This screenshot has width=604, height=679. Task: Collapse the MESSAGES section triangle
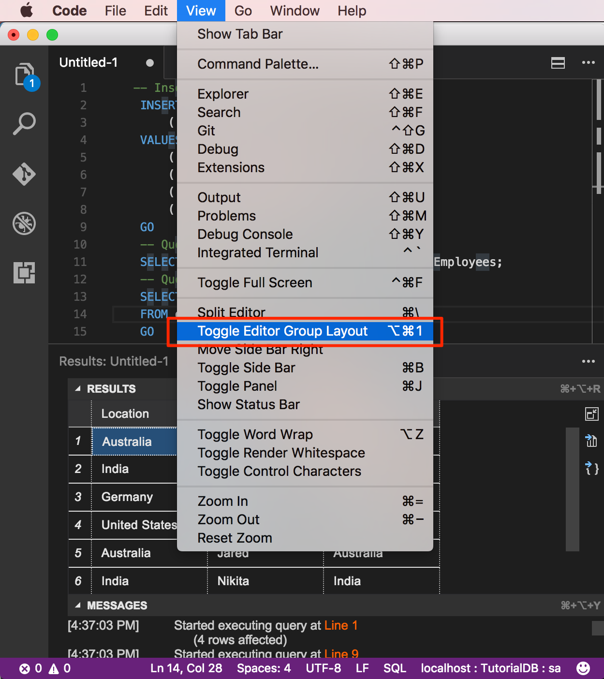pos(78,605)
